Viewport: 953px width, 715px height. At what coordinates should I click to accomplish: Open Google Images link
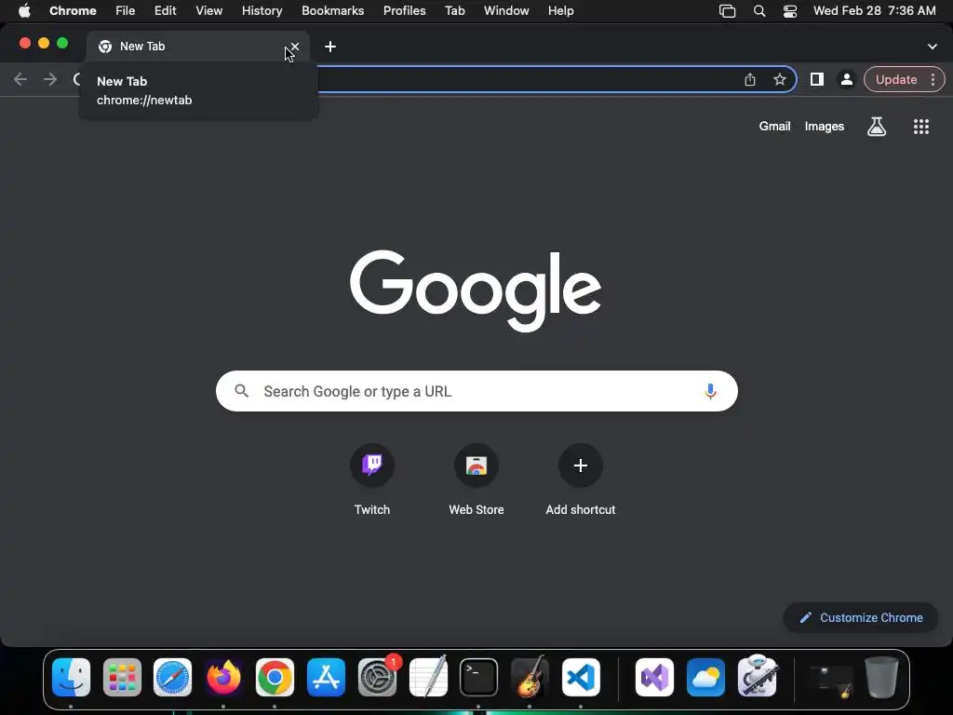point(825,127)
